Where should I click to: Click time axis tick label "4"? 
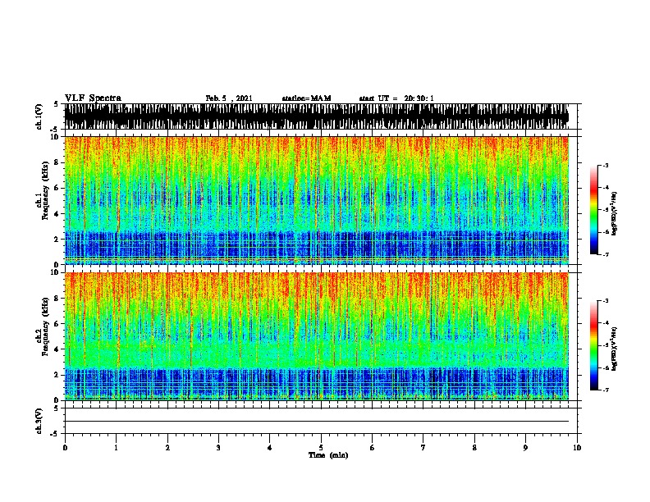[270, 448]
